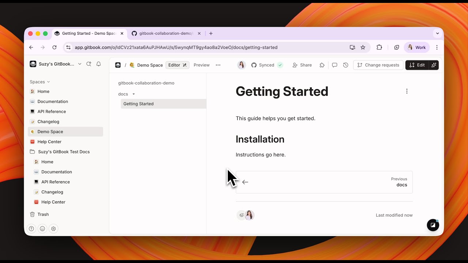Close the gitbook-collaboration-demo browser tab

click(x=199, y=33)
